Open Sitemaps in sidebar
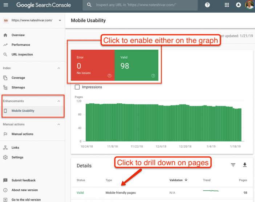This screenshot has height=202, width=255. click(32, 87)
